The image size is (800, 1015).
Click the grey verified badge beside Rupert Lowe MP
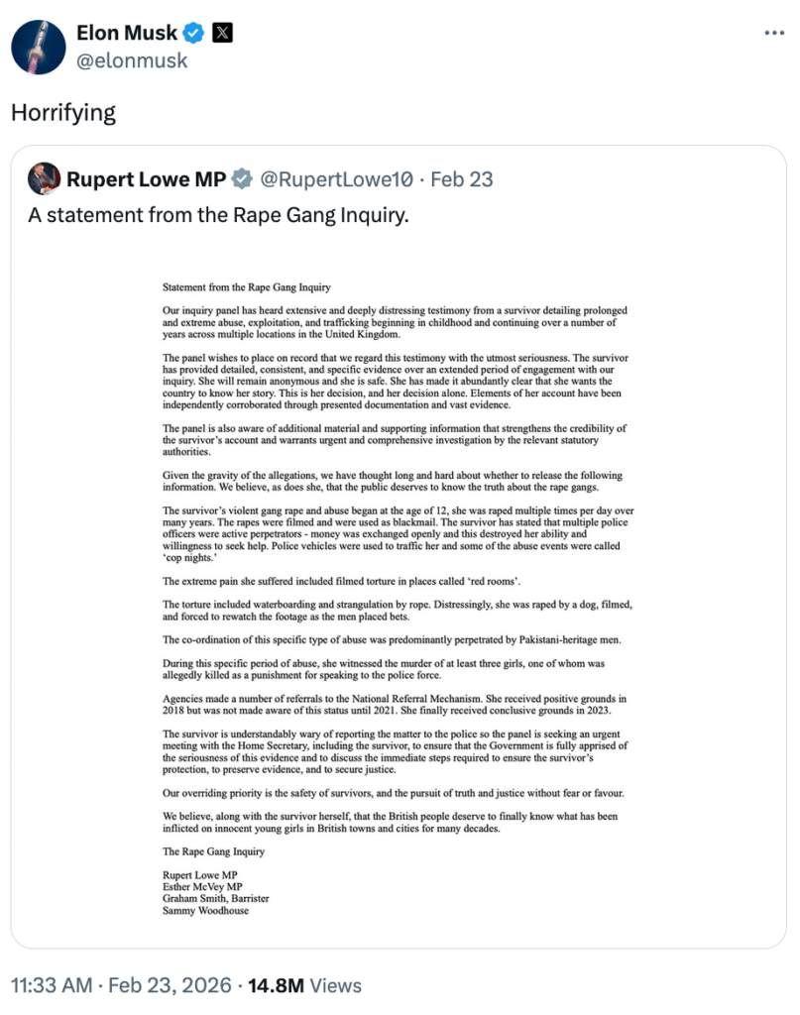[242, 179]
